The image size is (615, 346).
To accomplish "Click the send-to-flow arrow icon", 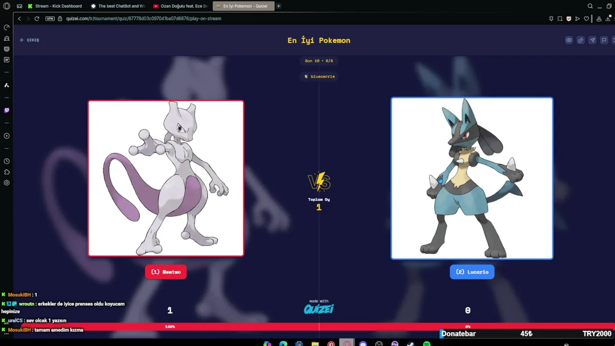I will (x=578, y=19).
